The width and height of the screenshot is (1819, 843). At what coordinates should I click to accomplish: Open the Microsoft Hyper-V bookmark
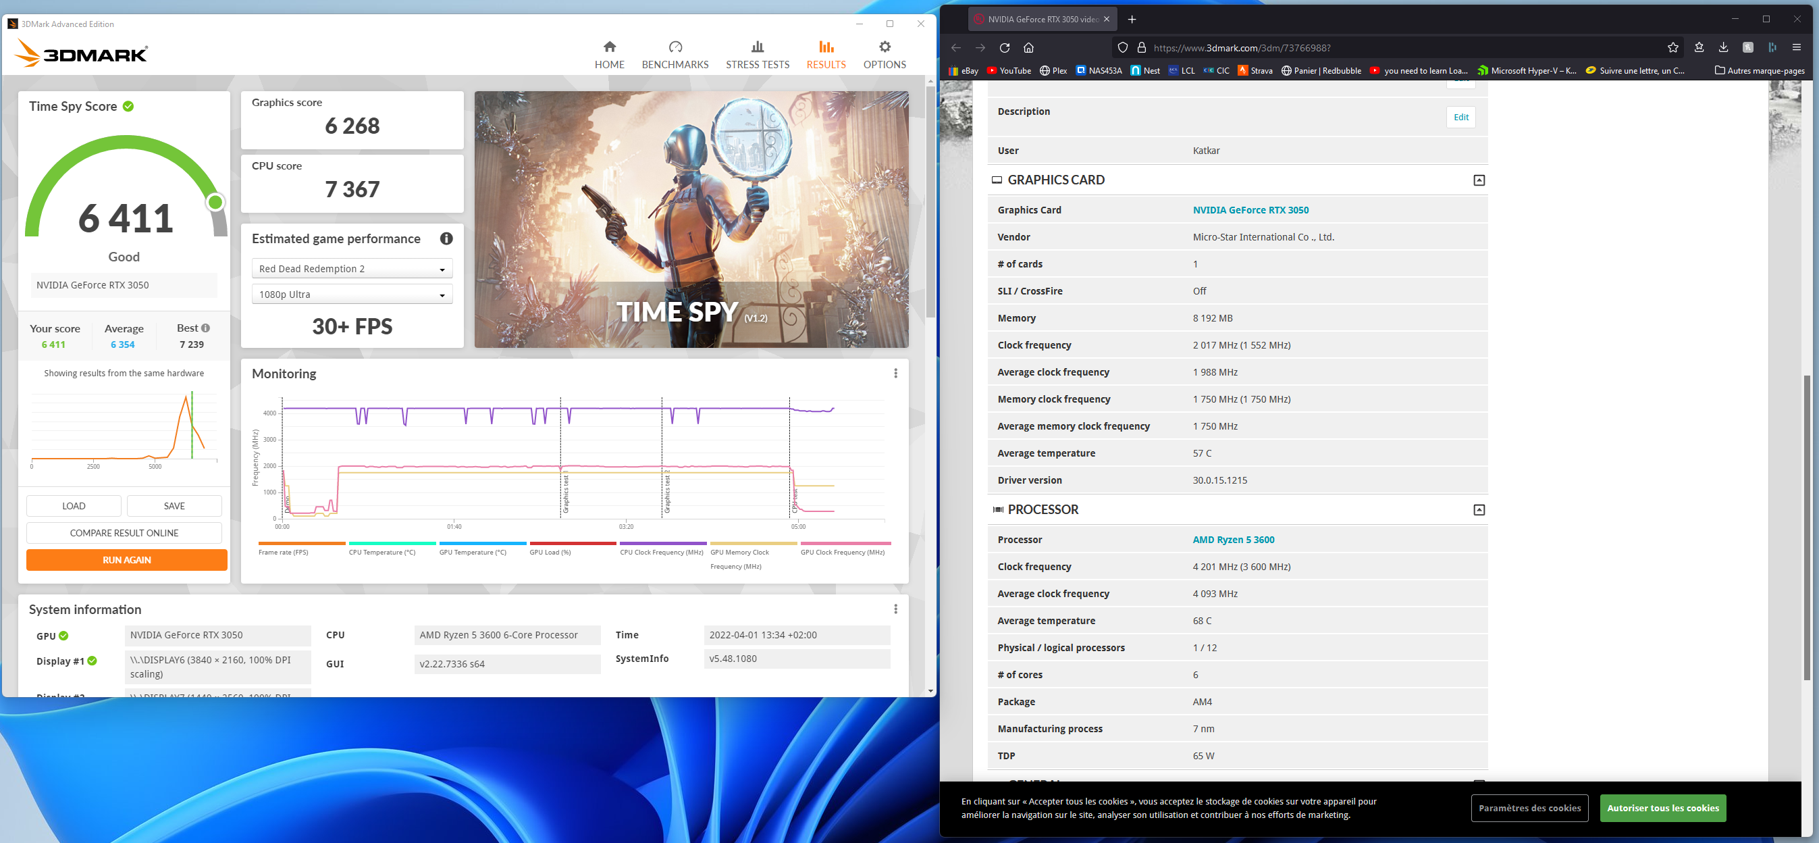pos(1527,71)
